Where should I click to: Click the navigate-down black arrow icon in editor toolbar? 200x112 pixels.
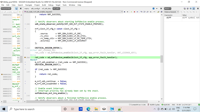[x=127, y=12]
